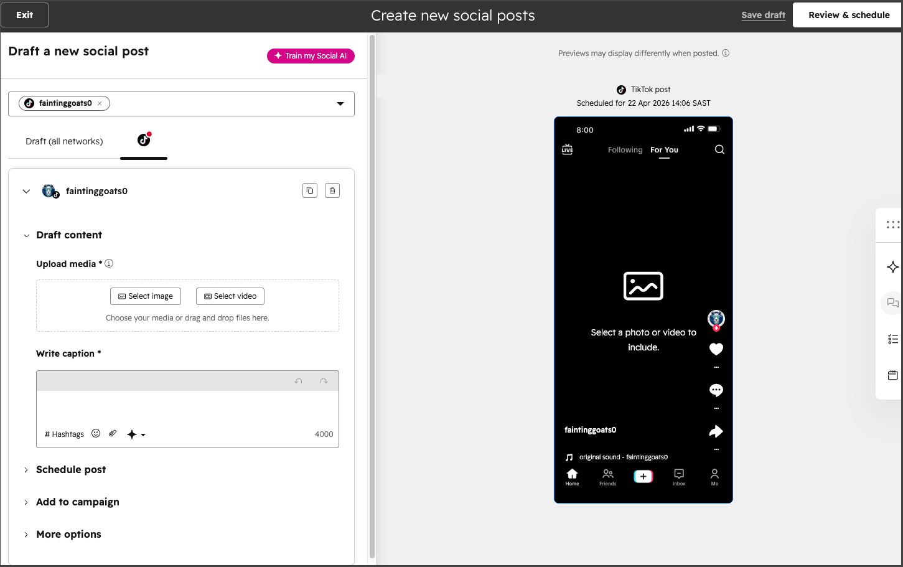Attach a file with the paperclip icon
Screen dimensions: 903x567
click(113, 433)
